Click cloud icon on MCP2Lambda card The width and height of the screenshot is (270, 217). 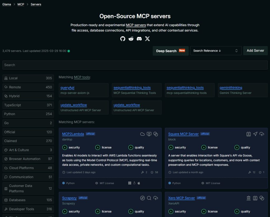pyautogui.click(x=142, y=134)
